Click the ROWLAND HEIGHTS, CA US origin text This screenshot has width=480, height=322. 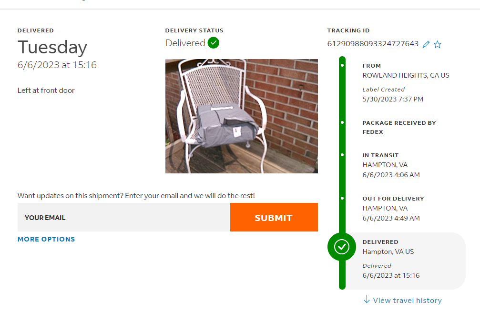pos(406,75)
